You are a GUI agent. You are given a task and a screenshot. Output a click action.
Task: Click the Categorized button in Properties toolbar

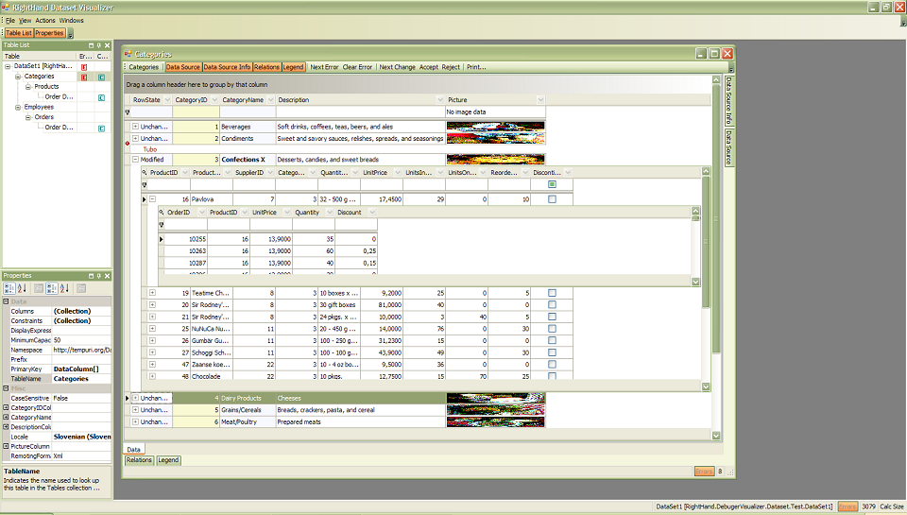point(9,288)
